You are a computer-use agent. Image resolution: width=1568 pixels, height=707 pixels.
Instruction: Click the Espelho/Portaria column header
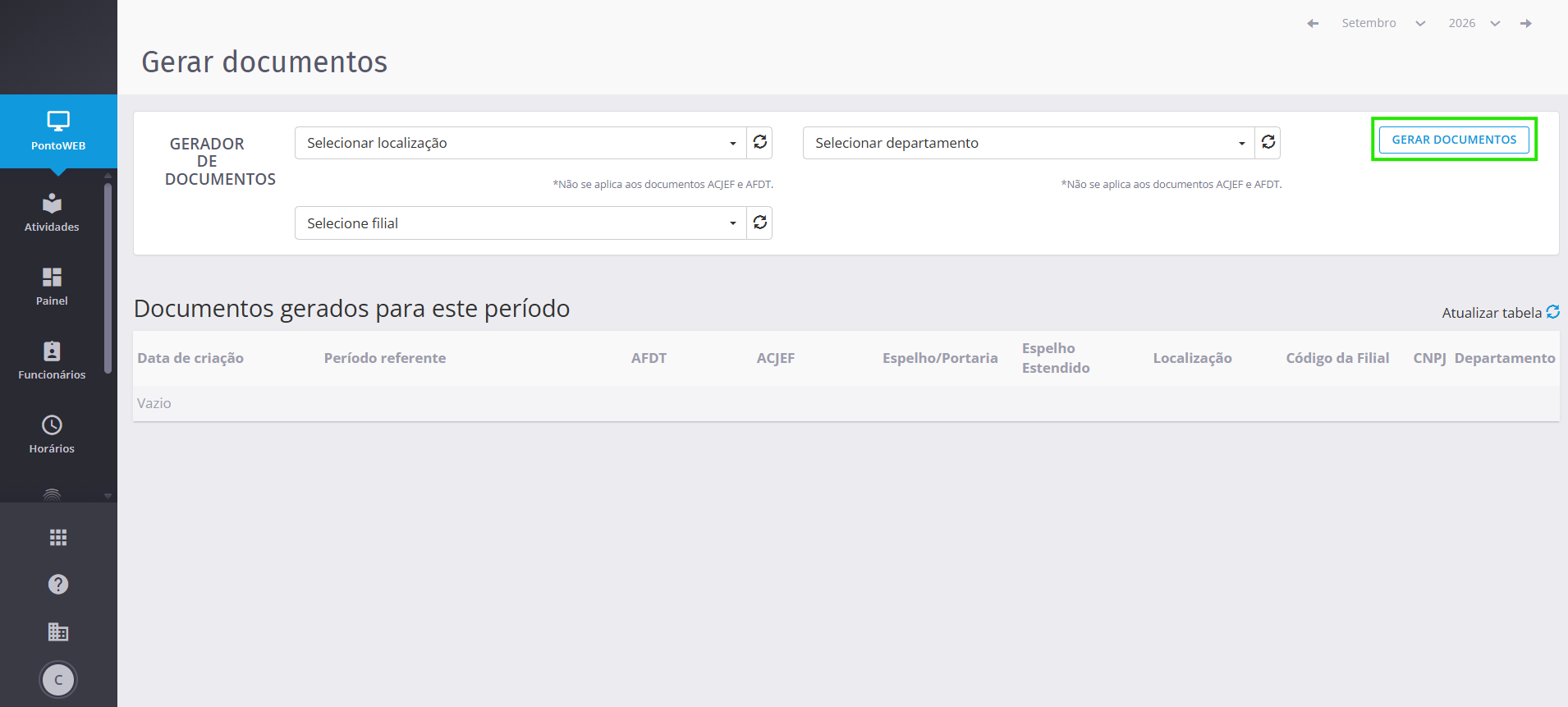[x=940, y=358]
